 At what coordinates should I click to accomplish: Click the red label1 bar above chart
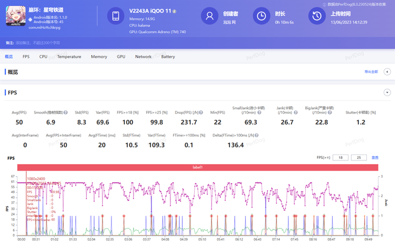[198, 167]
